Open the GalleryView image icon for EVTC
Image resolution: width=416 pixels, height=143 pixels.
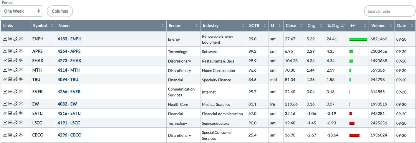click(10, 113)
